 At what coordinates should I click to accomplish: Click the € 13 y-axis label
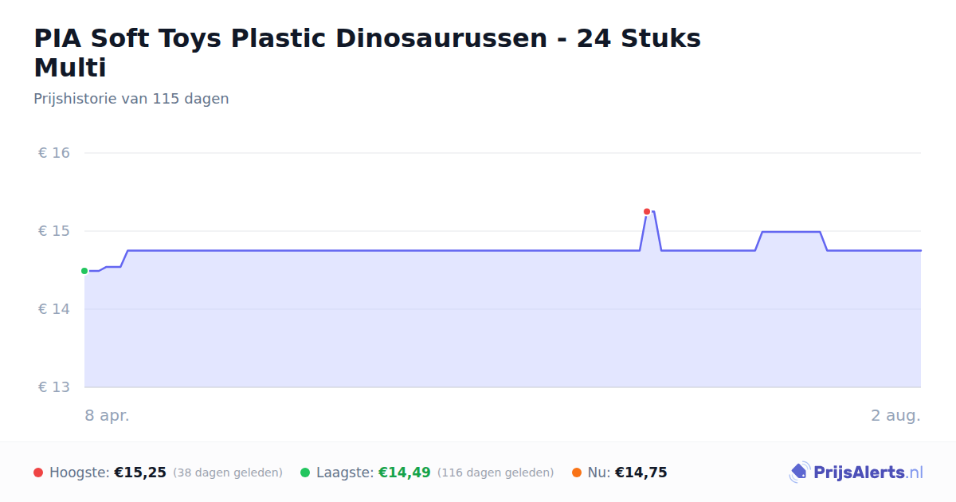[x=54, y=387]
